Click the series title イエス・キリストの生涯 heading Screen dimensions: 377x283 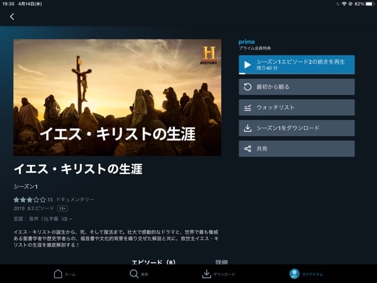click(x=78, y=169)
